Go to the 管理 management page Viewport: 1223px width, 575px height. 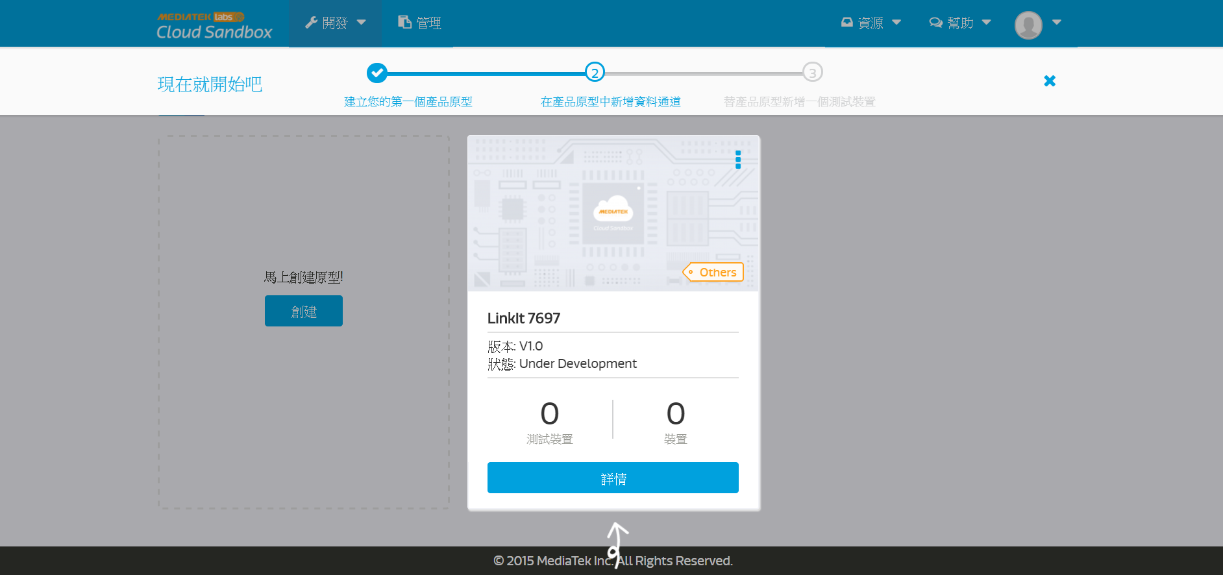419,23
